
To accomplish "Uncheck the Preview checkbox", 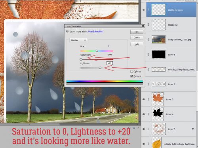I will [x=131, y=76].
